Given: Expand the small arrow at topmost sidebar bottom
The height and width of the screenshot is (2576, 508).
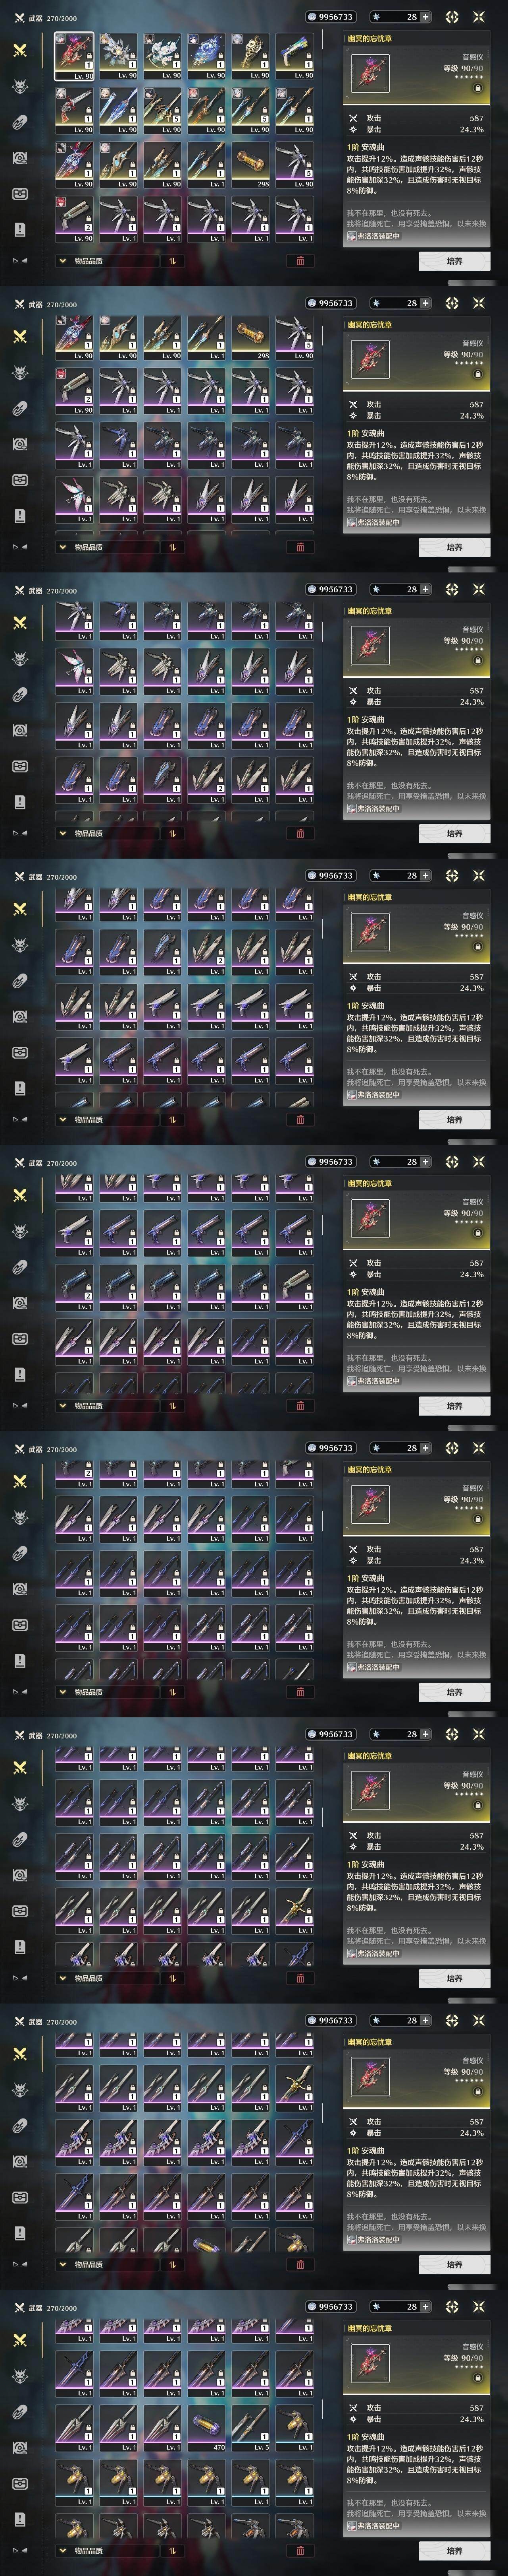Looking at the screenshot, I should (x=19, y=261).
